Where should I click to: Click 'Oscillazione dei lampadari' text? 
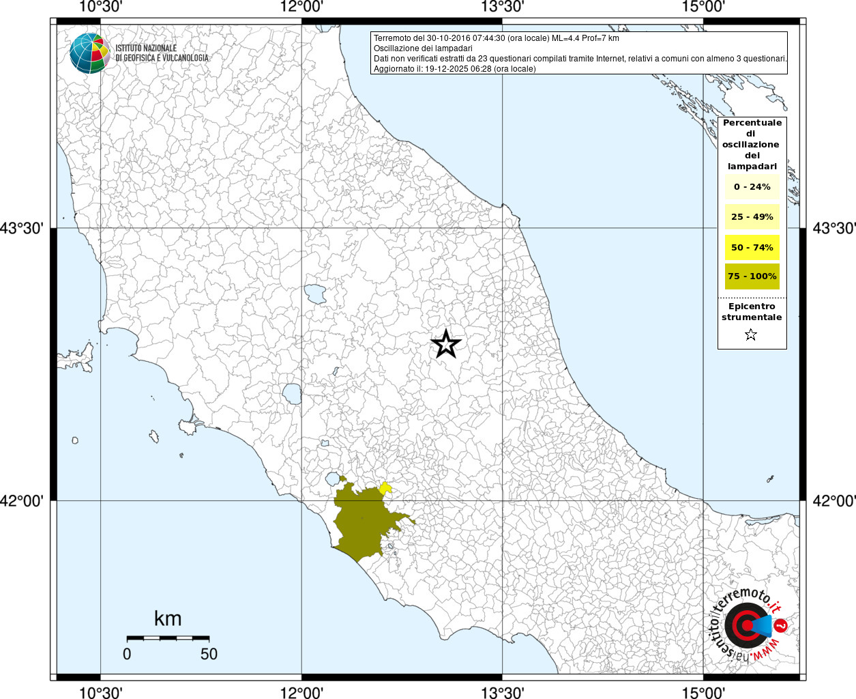[x=423, y=48]
